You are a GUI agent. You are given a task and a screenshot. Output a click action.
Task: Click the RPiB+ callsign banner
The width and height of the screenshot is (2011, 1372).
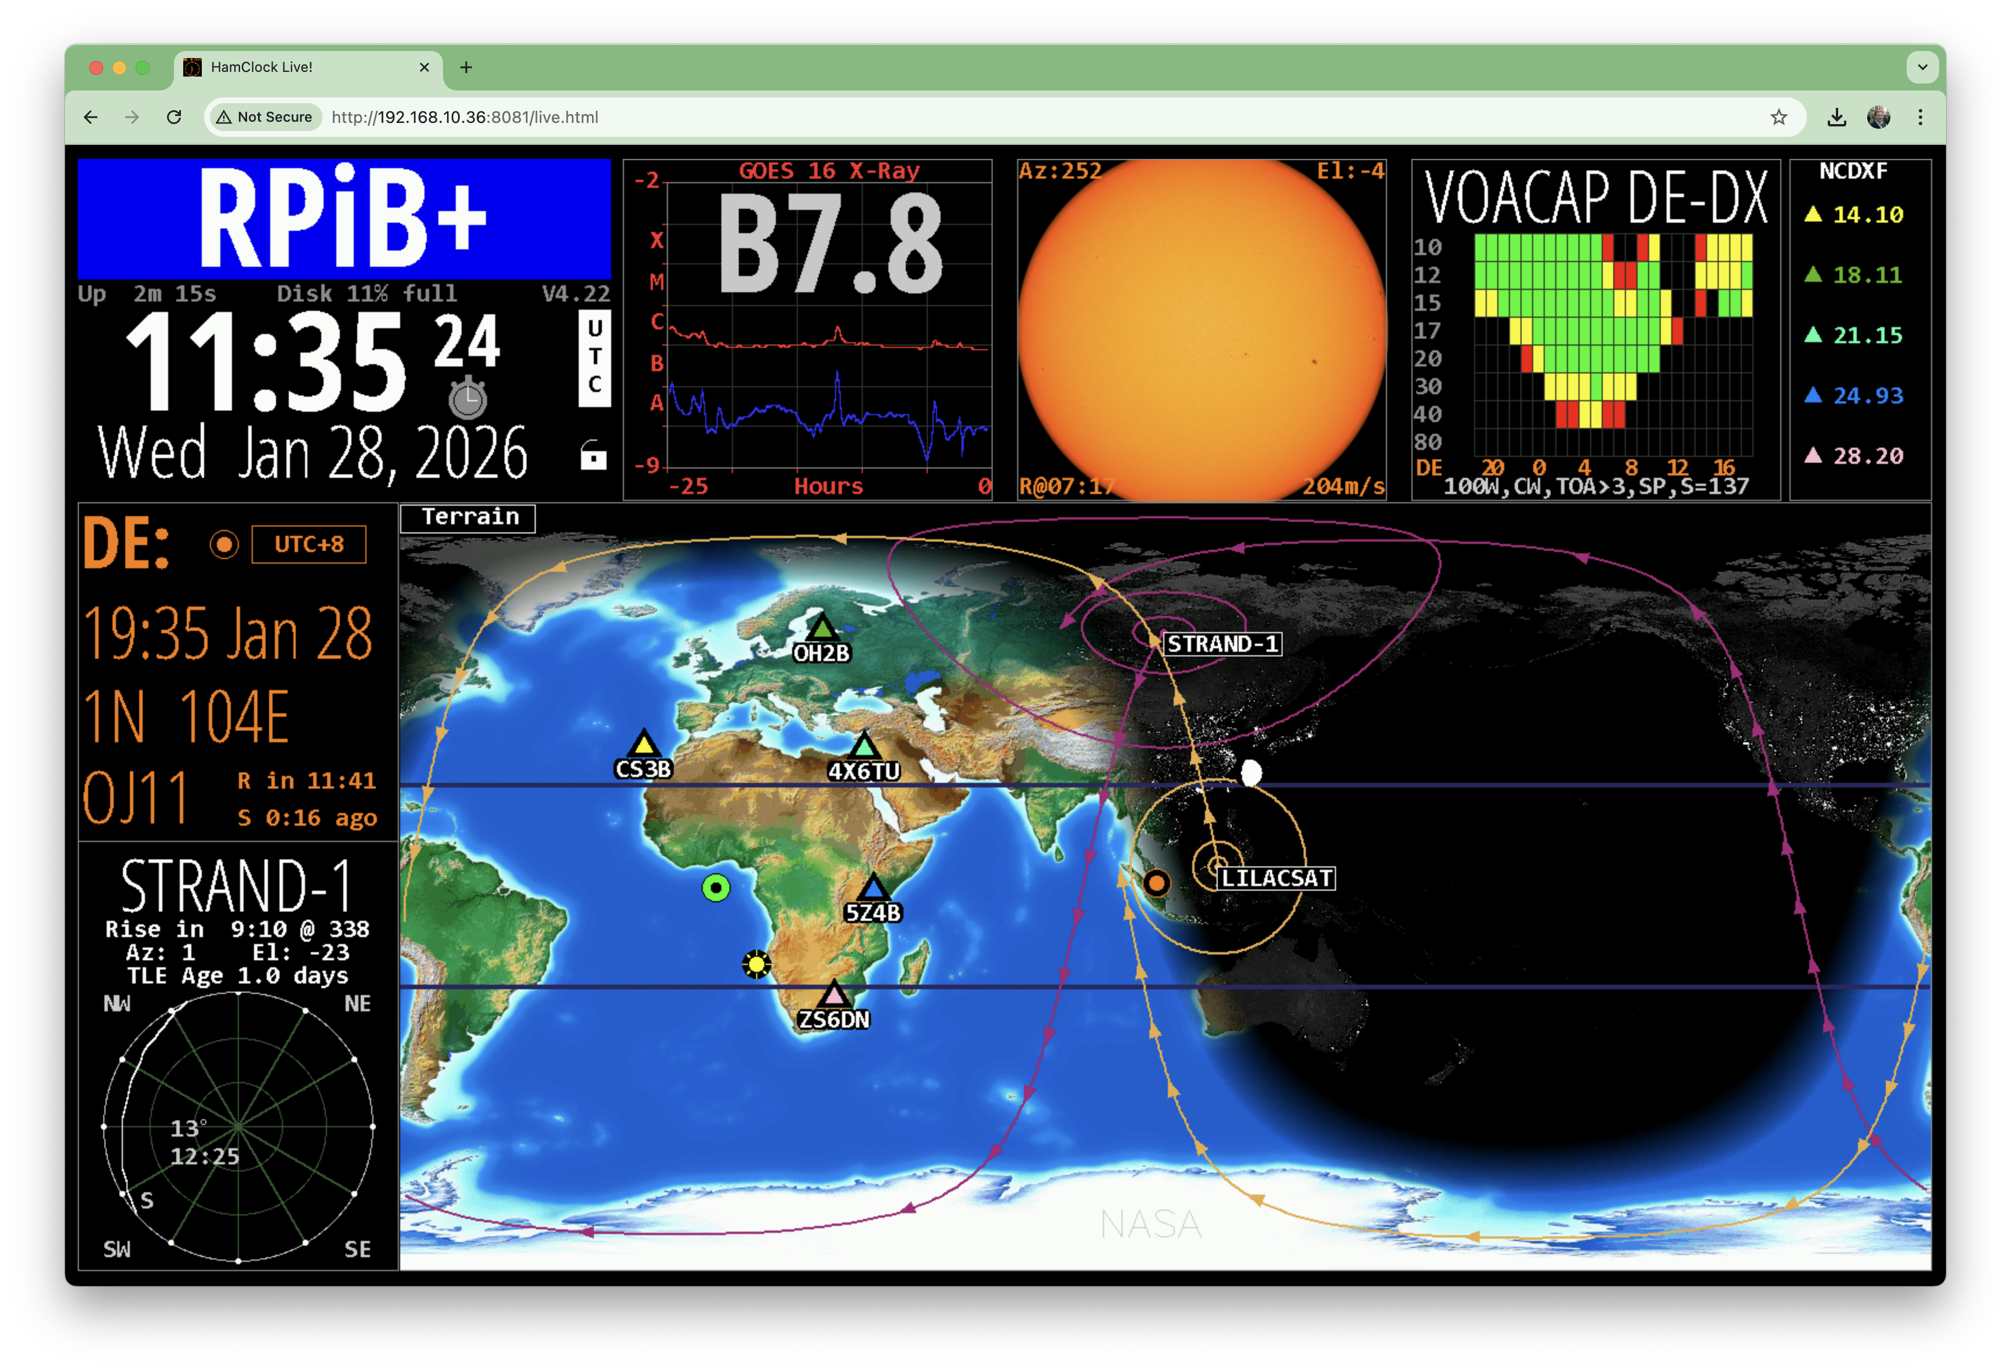coord(343,218)
